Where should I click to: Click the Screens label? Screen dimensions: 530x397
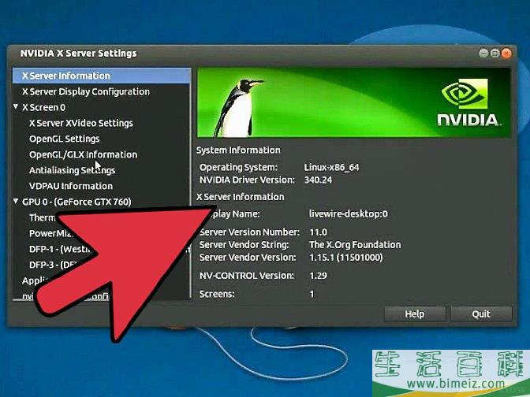(x=217, y=294)
